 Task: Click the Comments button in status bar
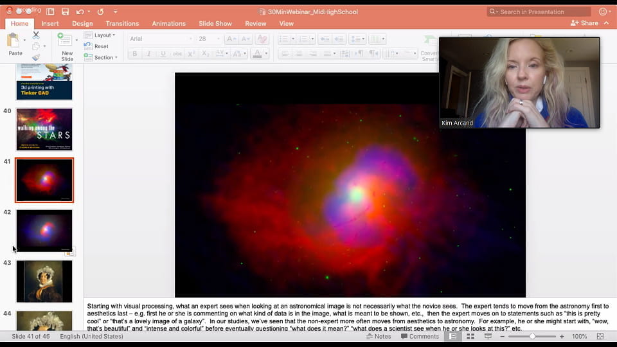point(420,336)
